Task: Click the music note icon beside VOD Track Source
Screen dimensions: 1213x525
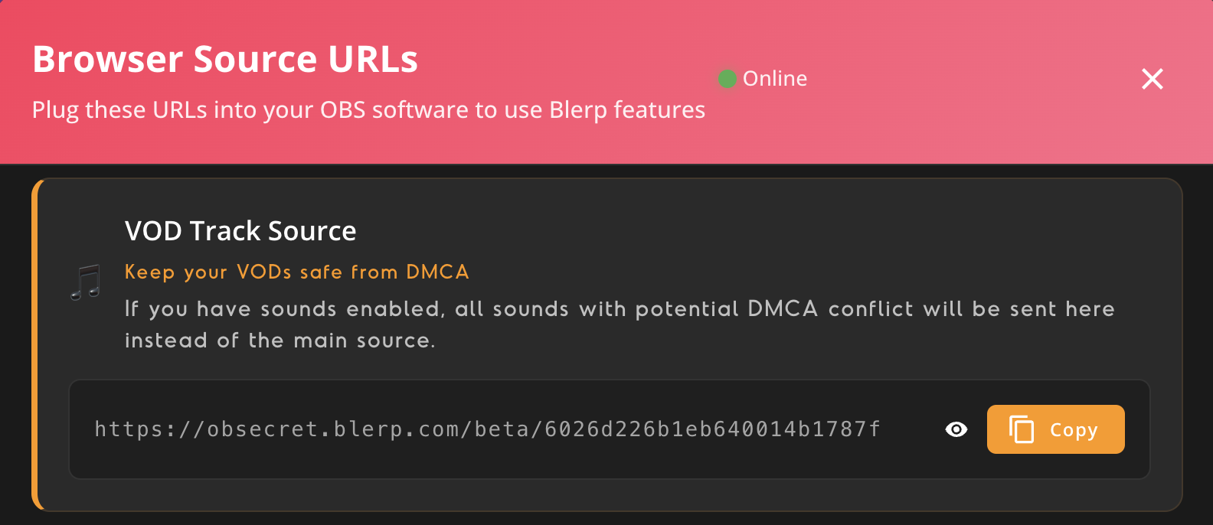Action: (86, 282)
